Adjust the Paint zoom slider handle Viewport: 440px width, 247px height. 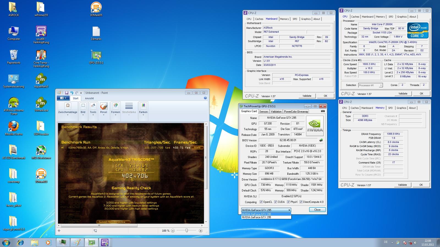click(187, 231)
